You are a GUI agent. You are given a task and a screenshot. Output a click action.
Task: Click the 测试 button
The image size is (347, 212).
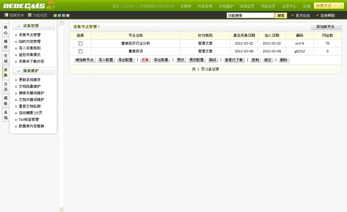(x=212, y=60)
